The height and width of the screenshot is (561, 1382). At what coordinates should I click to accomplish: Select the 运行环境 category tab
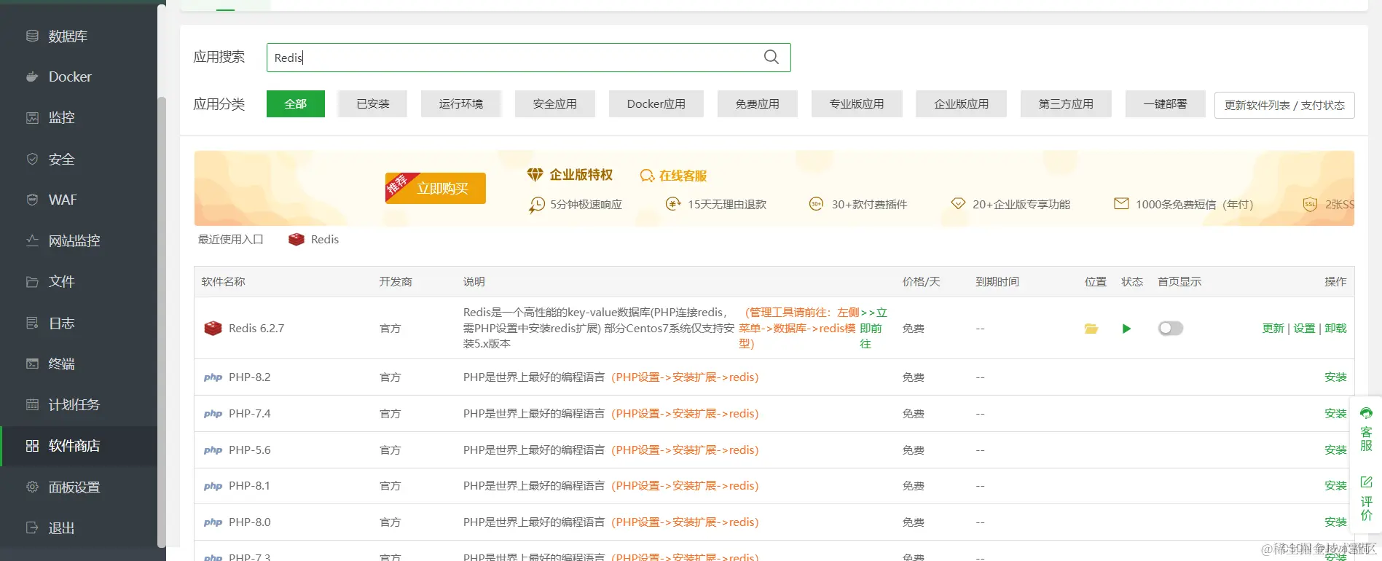[x=461, y=104]
